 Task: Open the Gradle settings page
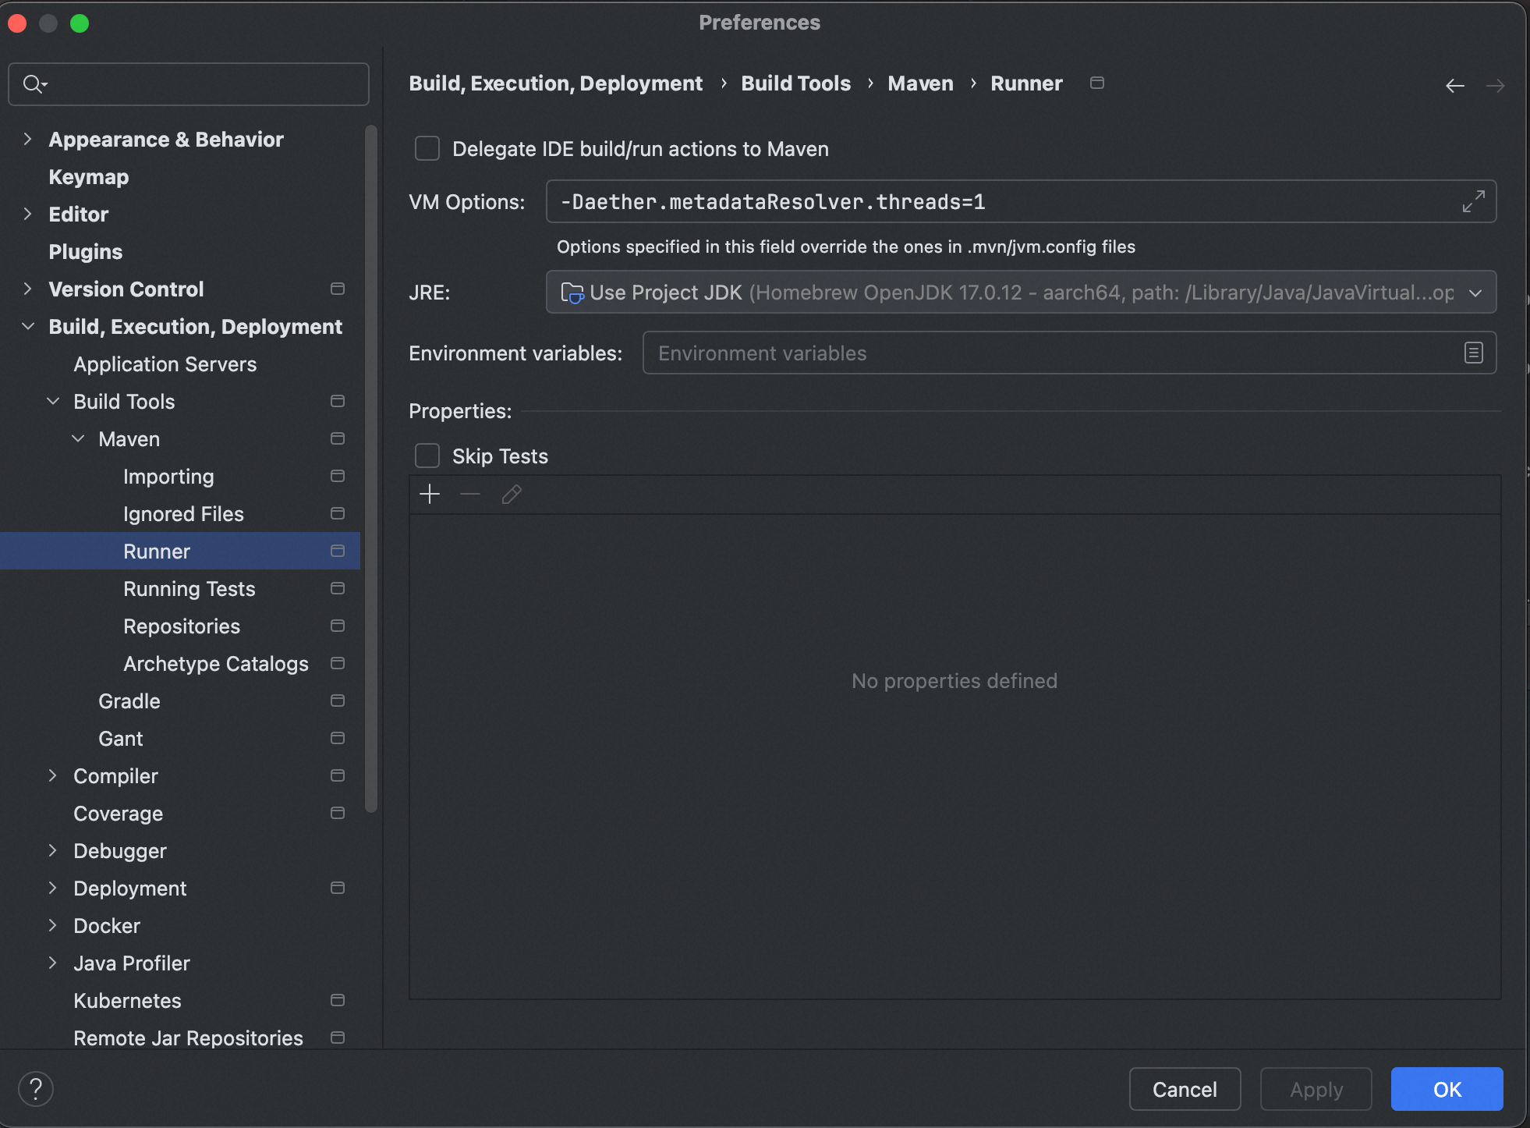[x=129, y=701]
